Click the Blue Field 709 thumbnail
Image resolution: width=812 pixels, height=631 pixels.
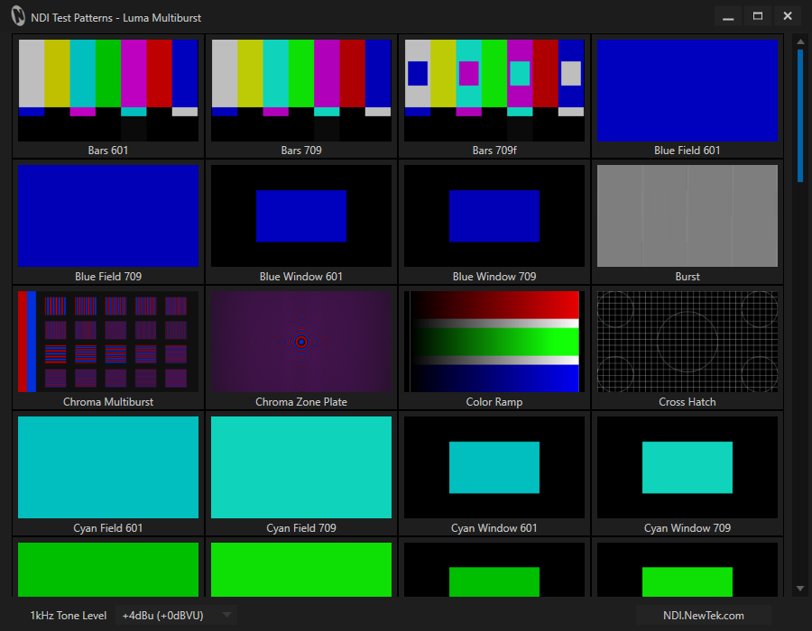[x=108, y=216]
